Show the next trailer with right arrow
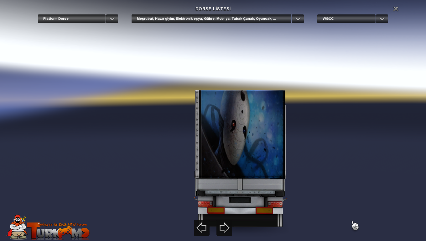Image resolution: width=426 pixels, height=241 pixels. point(224,228)
